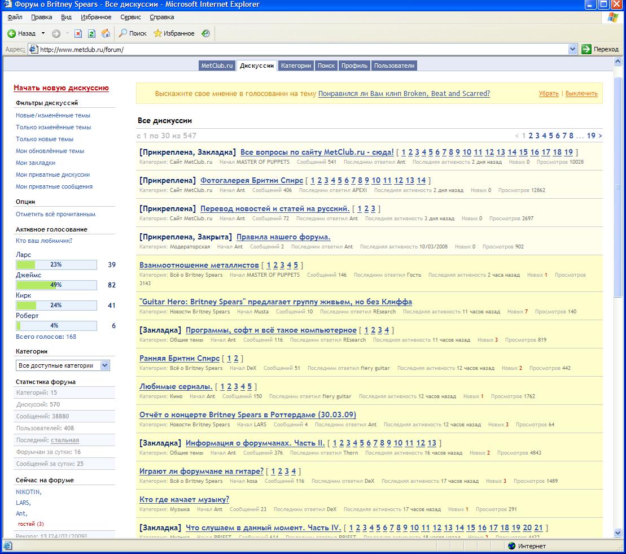
Task: Open the Справка menu
Action: point(161,17)
